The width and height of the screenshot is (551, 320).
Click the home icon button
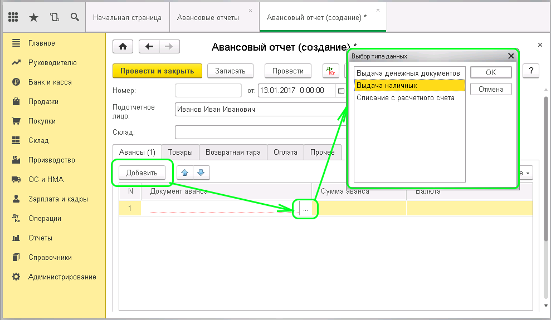click(123, 47)
